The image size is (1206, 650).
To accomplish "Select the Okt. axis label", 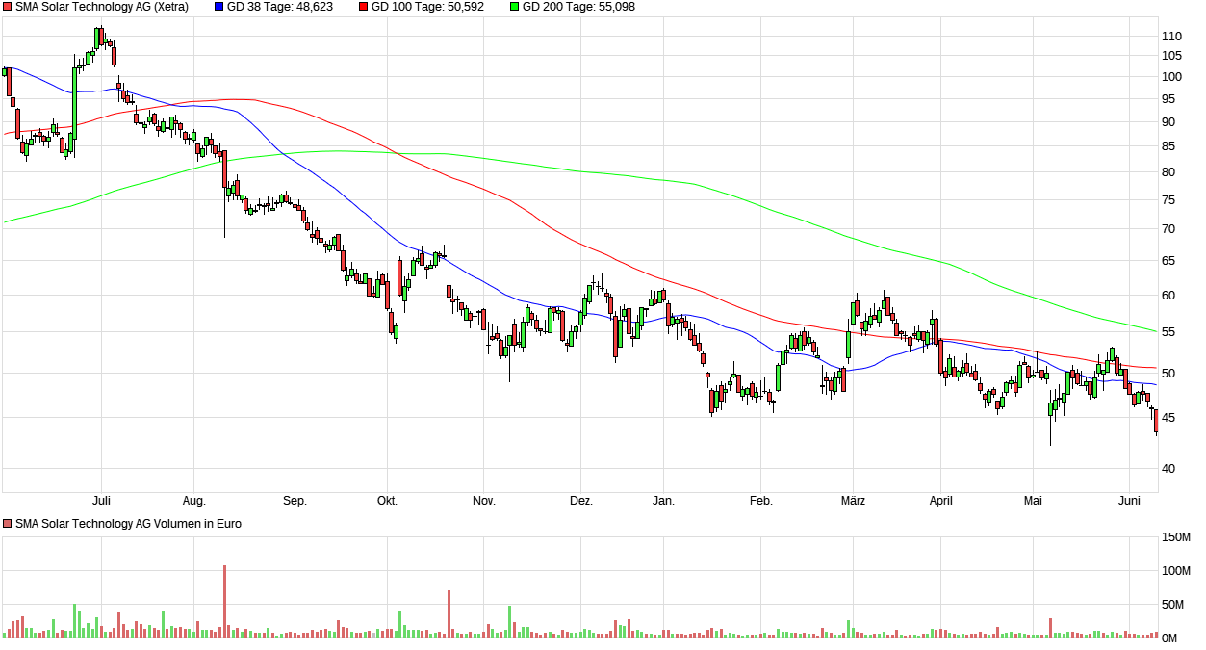I will [388, 500].
